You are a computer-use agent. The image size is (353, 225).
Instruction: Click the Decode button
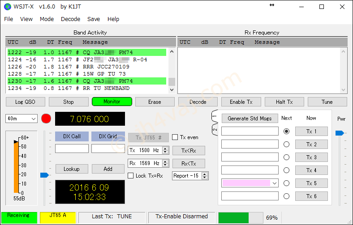coord(198,102)
